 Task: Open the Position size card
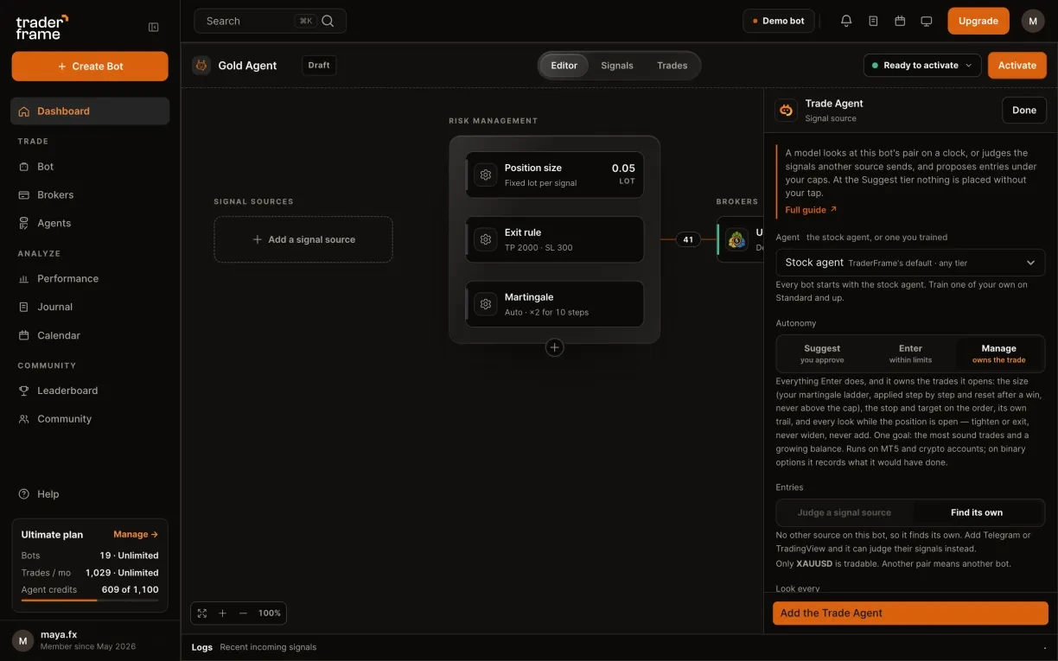pos(555,175)
